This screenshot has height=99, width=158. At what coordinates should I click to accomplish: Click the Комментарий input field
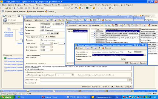click(x=86, y=83)
